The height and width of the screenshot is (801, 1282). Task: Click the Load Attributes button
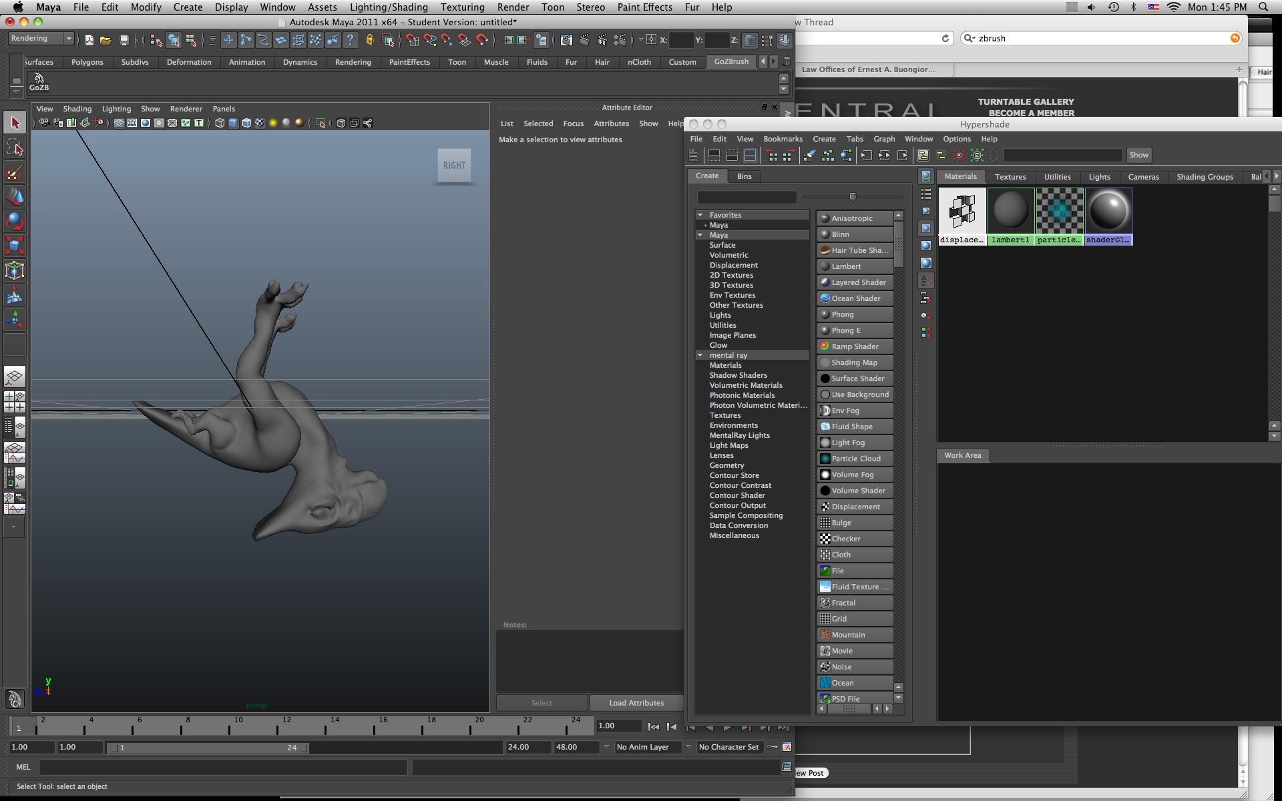pos(636,703)
